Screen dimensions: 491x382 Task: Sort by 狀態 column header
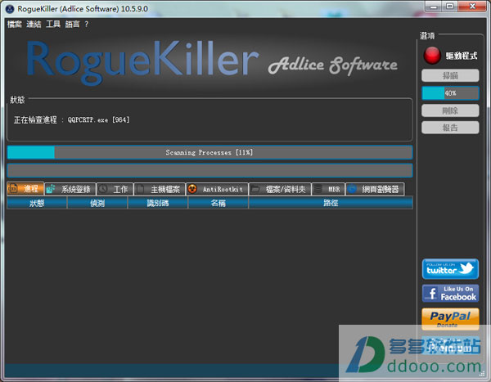click(37, 203)
